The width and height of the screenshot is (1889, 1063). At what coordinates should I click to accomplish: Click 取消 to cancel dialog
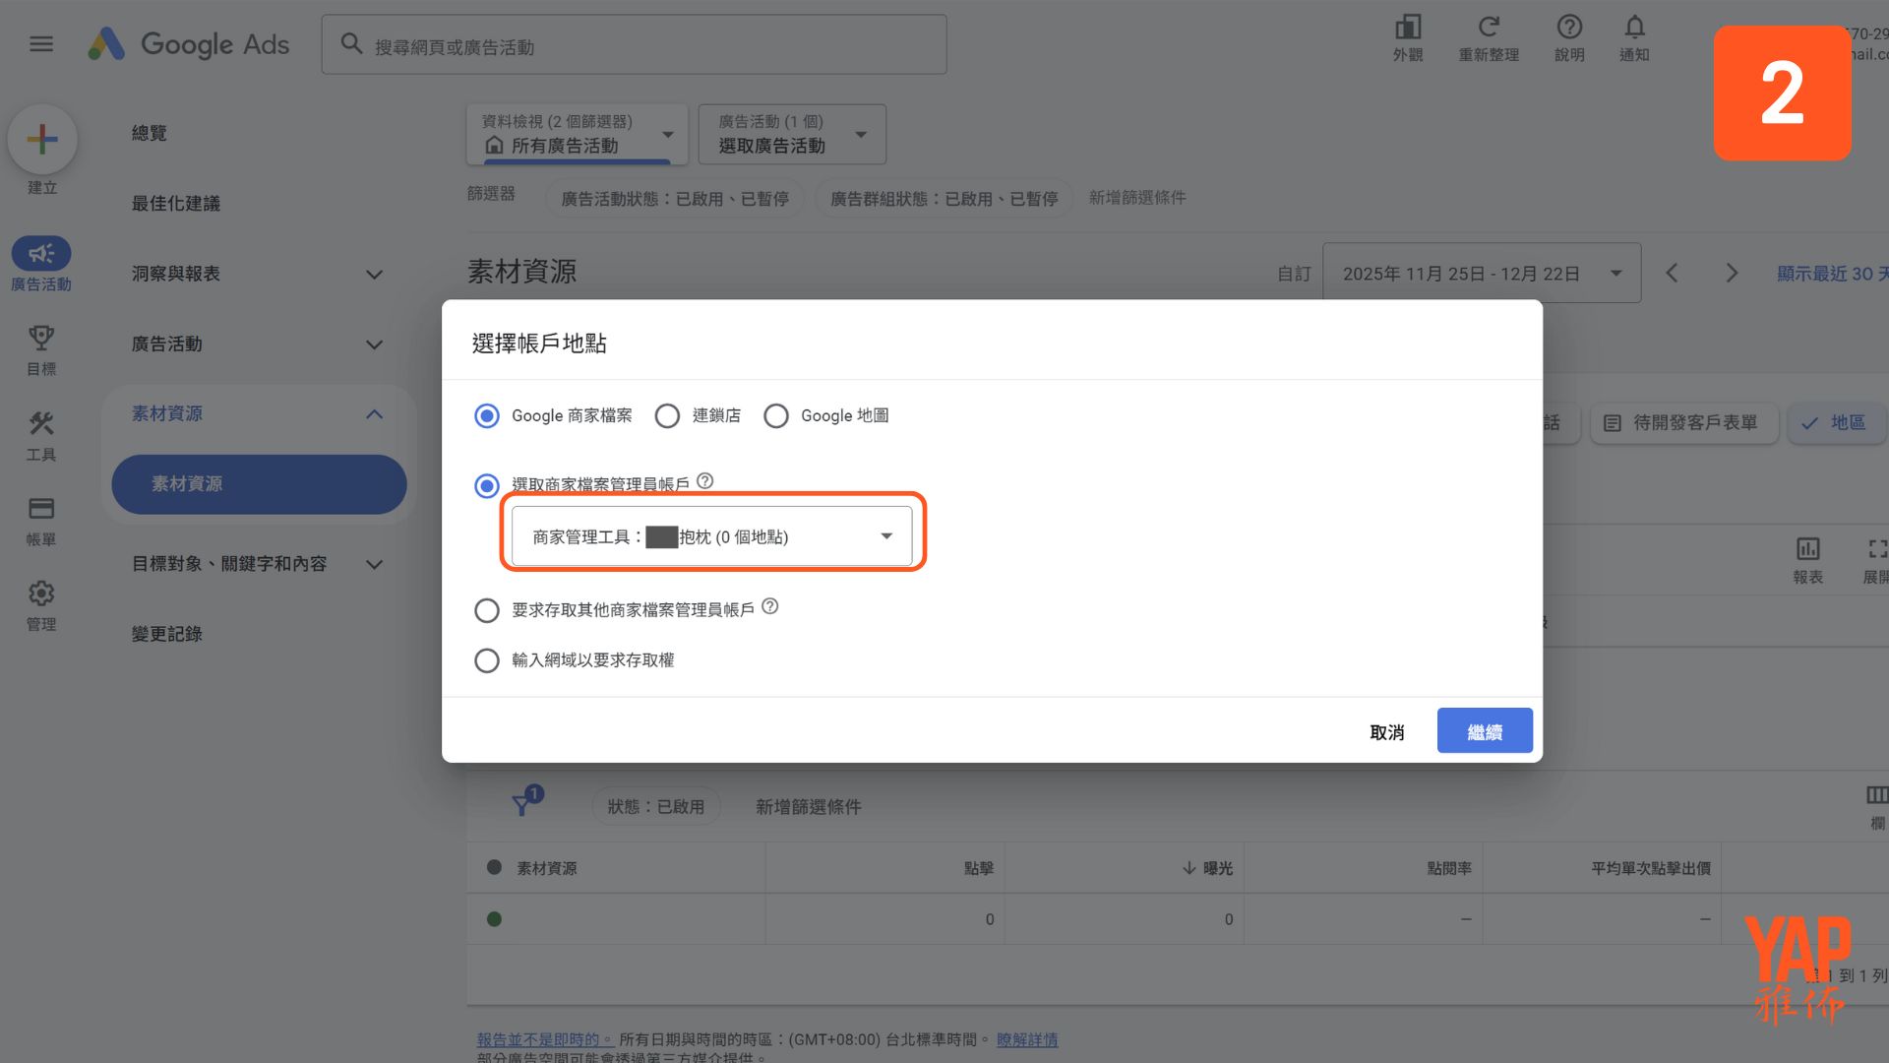(x=1386, y=732)
